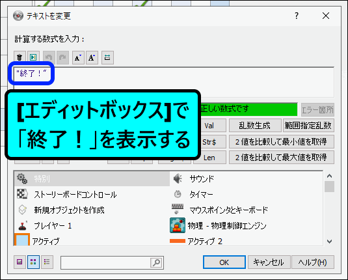Click the increase font size icon

pyautogui.click(x=92, y=57)
